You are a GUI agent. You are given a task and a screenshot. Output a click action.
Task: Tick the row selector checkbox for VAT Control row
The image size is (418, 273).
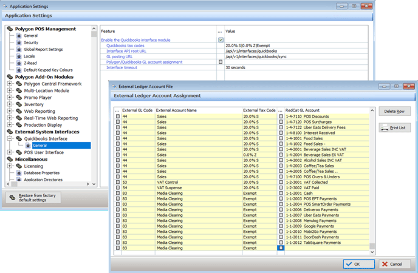118,182
